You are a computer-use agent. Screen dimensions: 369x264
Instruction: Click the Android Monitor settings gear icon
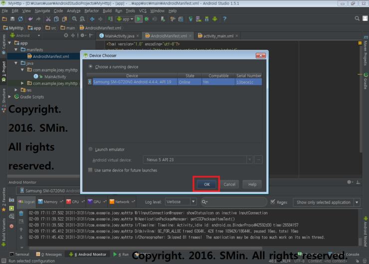[x=350, y=182]
